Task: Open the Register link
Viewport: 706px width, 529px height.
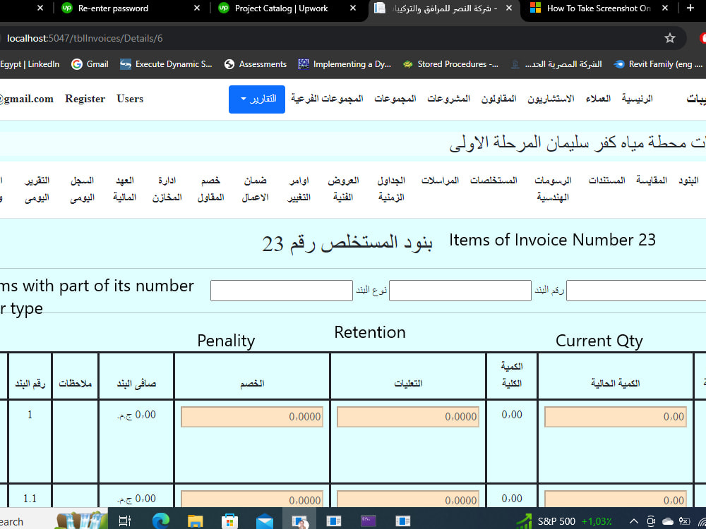Action: coord(85,99)
